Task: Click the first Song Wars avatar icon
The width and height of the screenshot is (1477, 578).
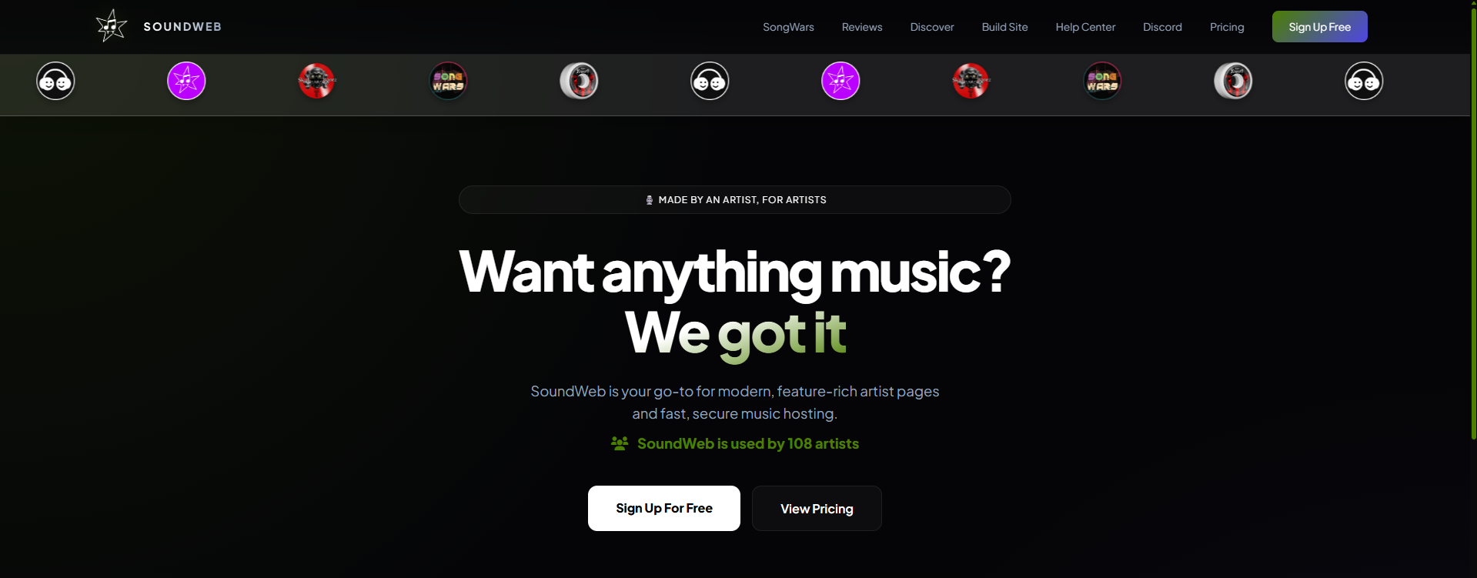Action: click(x=448, y=81)
